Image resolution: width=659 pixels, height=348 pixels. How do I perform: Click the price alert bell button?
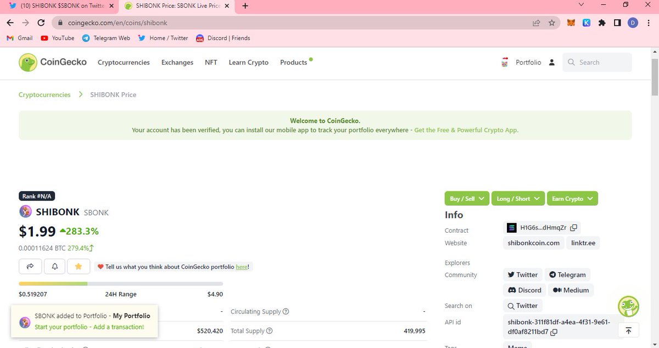point(55,266)
